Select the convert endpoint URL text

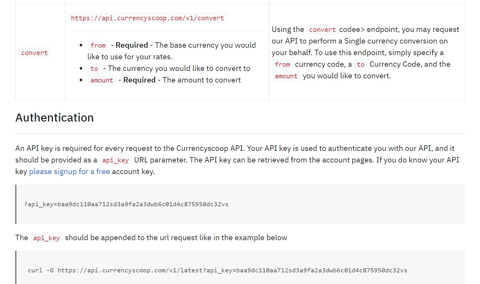pos(147,18)
